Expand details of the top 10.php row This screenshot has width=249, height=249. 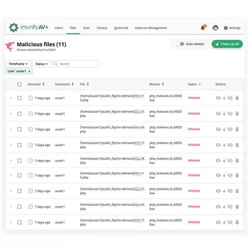[x=11, y=98]
